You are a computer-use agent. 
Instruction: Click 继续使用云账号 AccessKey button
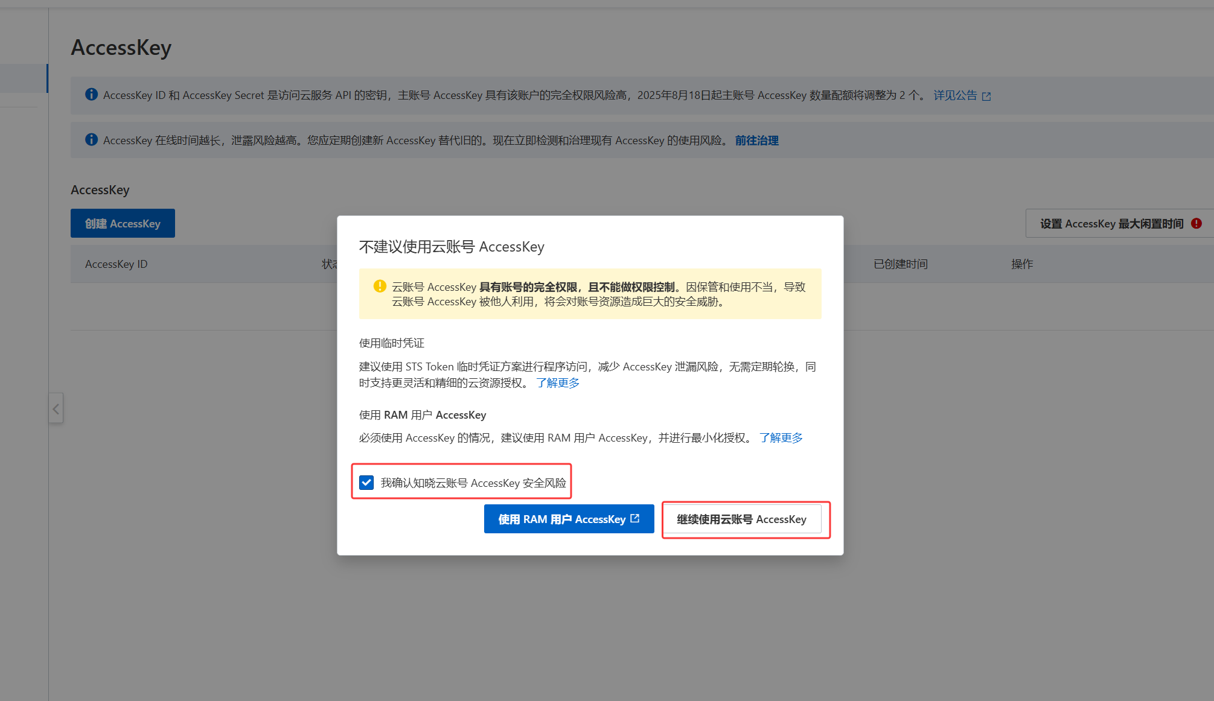tap(742, 519)
